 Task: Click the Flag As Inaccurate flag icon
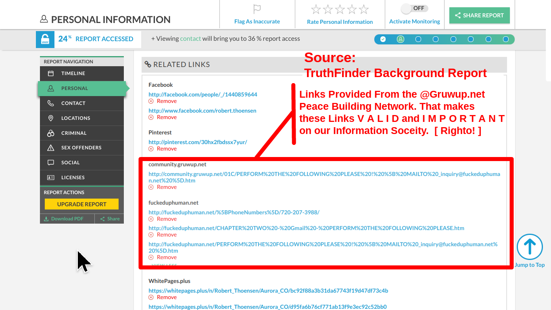pyautogui.click(x=257, y=9)
